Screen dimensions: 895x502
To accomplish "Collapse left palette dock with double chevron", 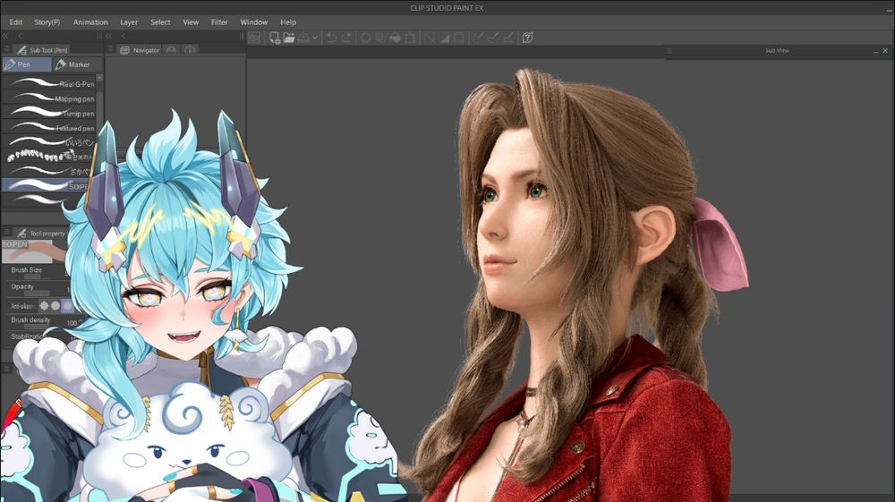I will coord(5,36).
